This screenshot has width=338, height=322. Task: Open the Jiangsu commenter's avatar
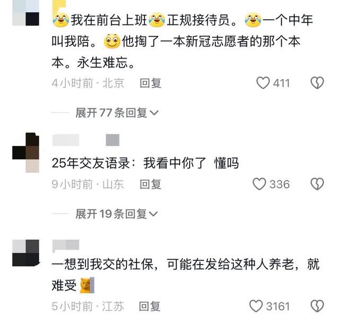pos(26,253)
